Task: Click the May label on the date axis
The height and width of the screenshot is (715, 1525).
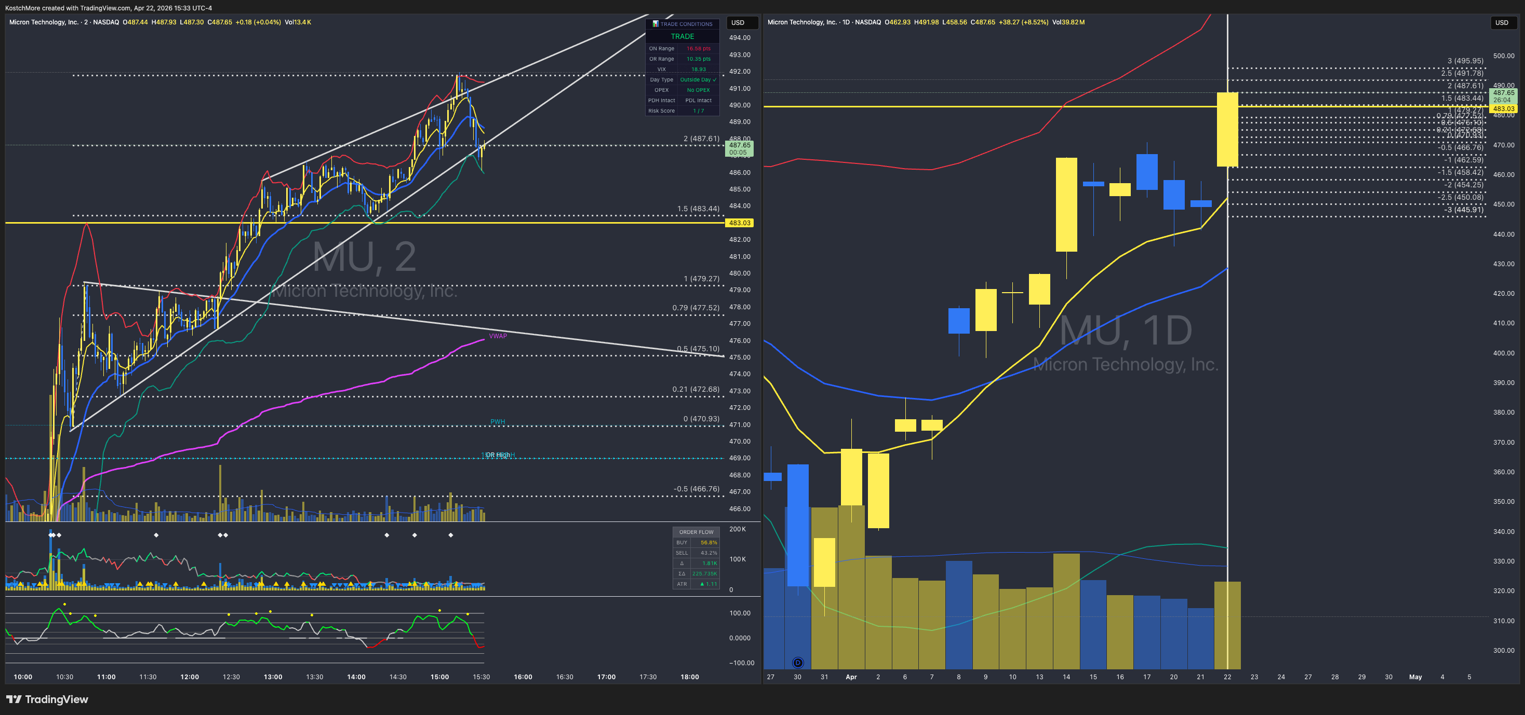Action: click(x=1415, y=677)
